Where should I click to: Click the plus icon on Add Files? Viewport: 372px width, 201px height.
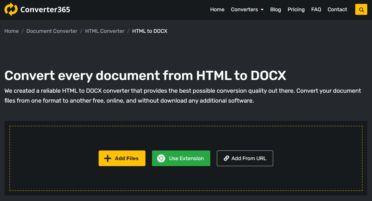[x=108, y=158]
